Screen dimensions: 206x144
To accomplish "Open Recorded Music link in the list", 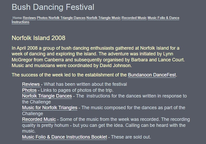I will pyautogui.click(x=39, y=119).
